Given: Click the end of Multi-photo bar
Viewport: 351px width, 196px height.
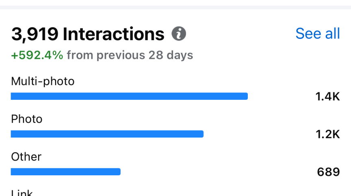Looking at the screenshot, I should (x=246, y=96).
